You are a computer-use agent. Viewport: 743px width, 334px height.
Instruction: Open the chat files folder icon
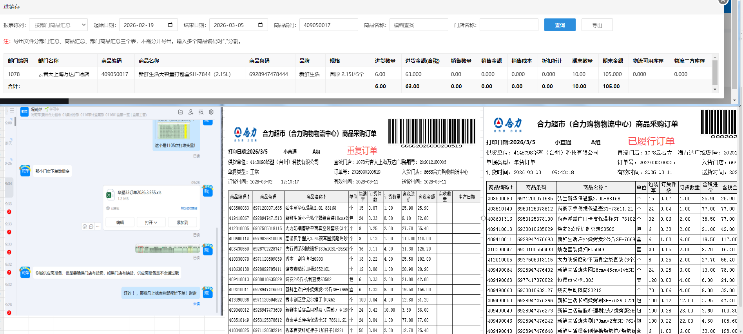(180, 112)
